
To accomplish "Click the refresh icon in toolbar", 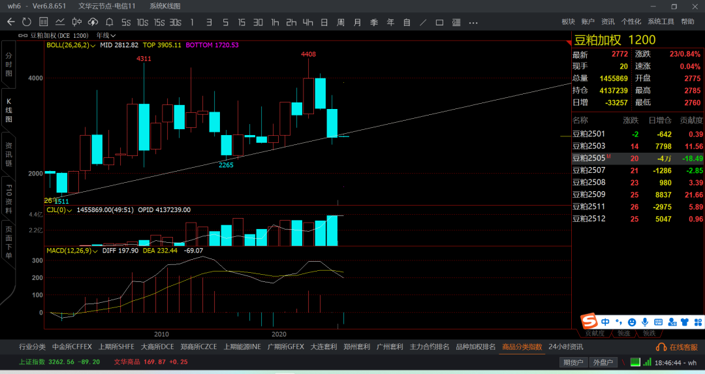I will point(27,22).
